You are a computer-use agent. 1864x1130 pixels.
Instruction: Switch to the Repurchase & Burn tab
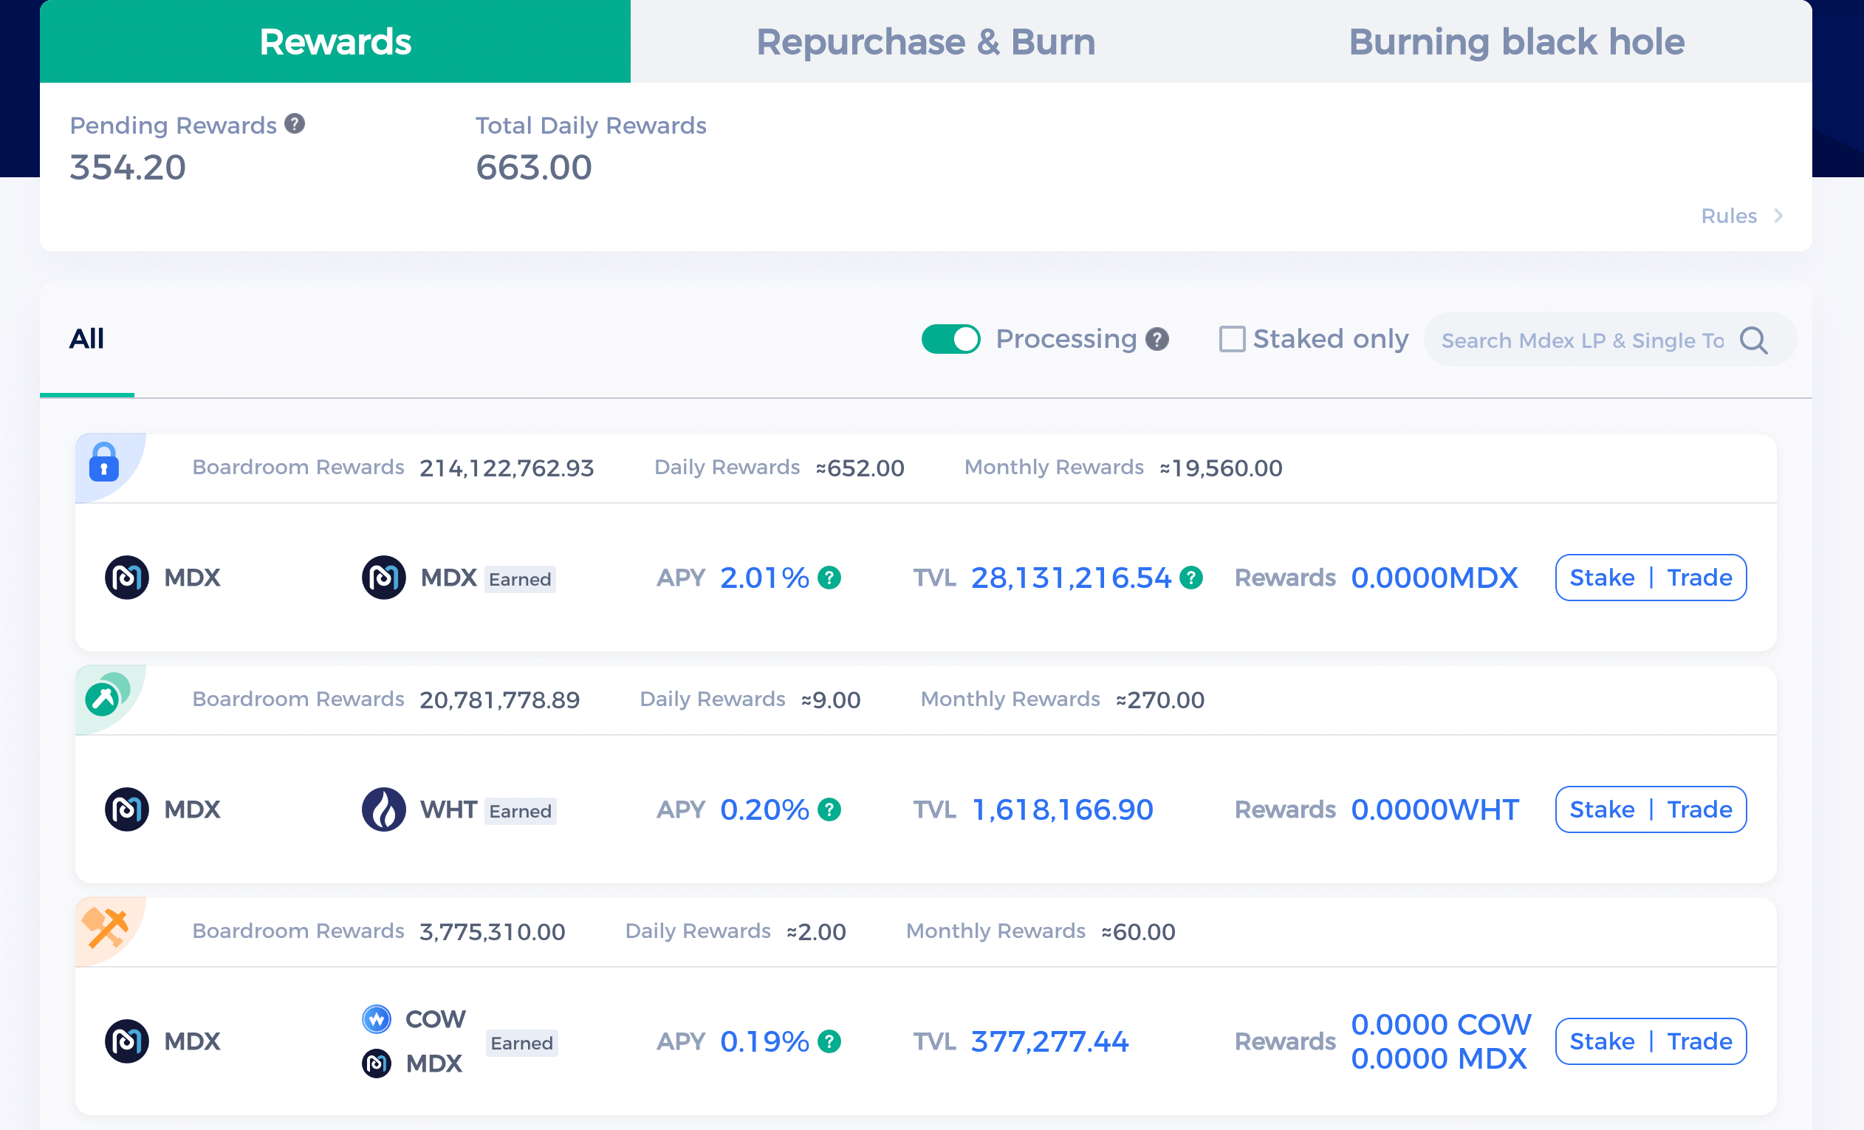(x=925, y=41)
